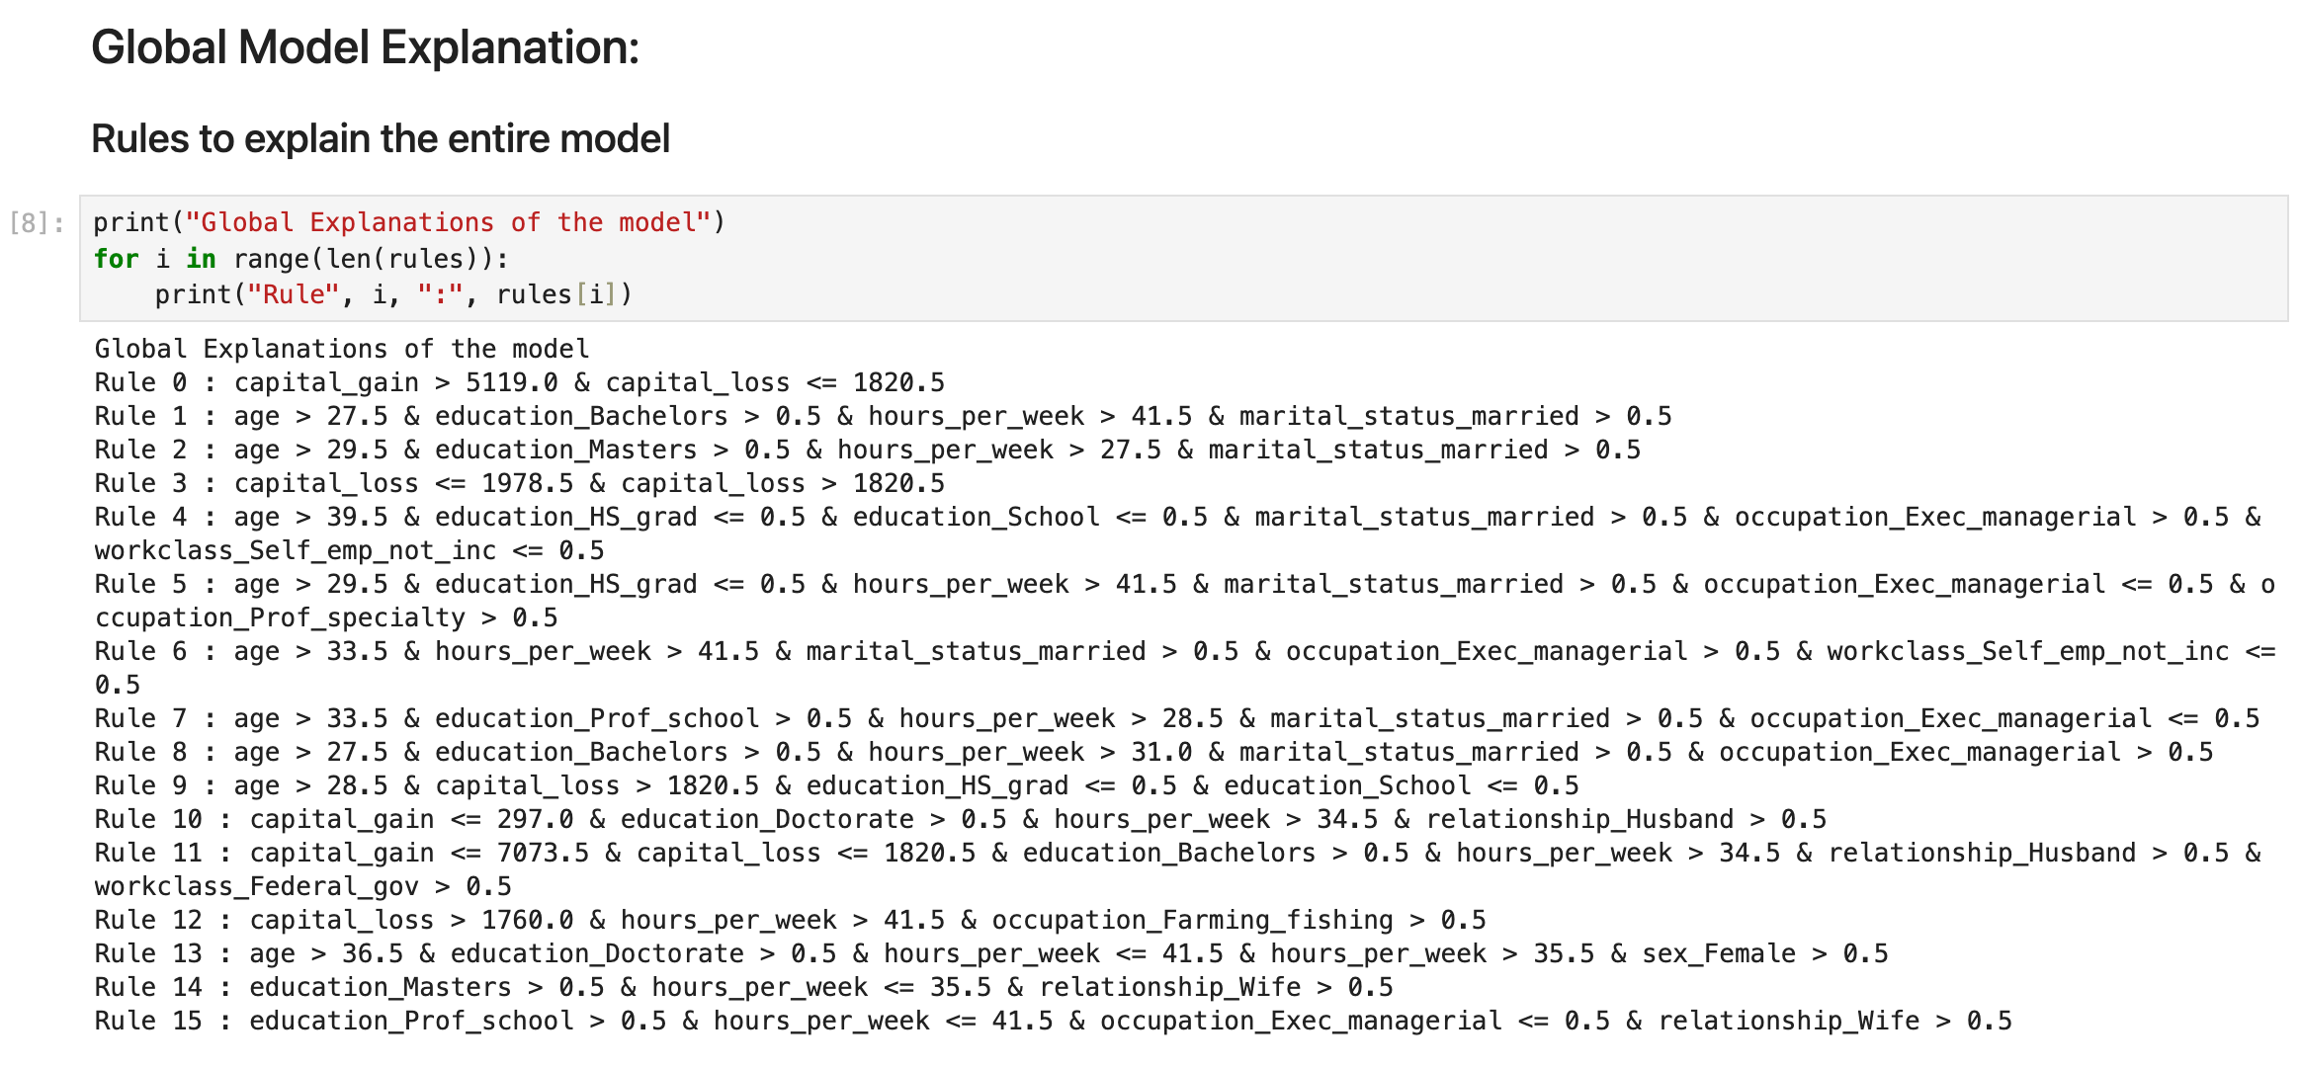The image size is (2301, 1068).
Task: Click the "Global Explanations of the model" output line
Action: click(341, 349)
